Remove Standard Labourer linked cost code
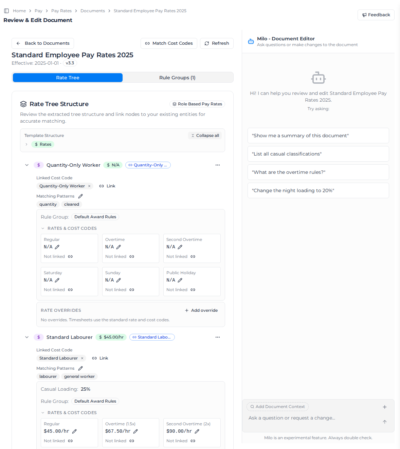 pyautogui.click(x=82, y=358)
